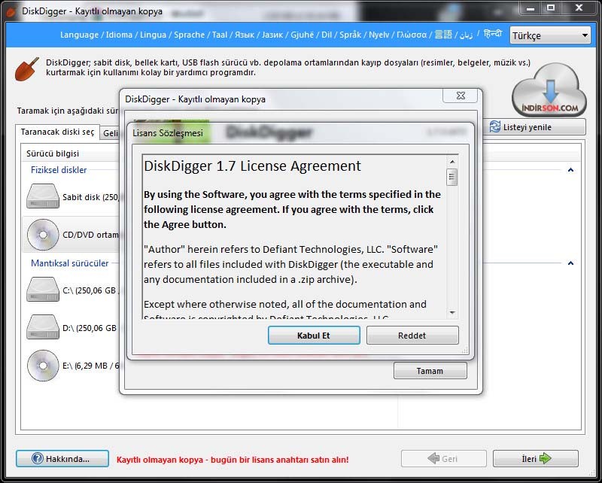Click the Tamam button
Image resolution: width=602 pixels, height=483 pixels.
[430, 370]
